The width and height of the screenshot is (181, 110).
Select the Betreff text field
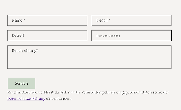pyautogui.click(x=47, y=36)
